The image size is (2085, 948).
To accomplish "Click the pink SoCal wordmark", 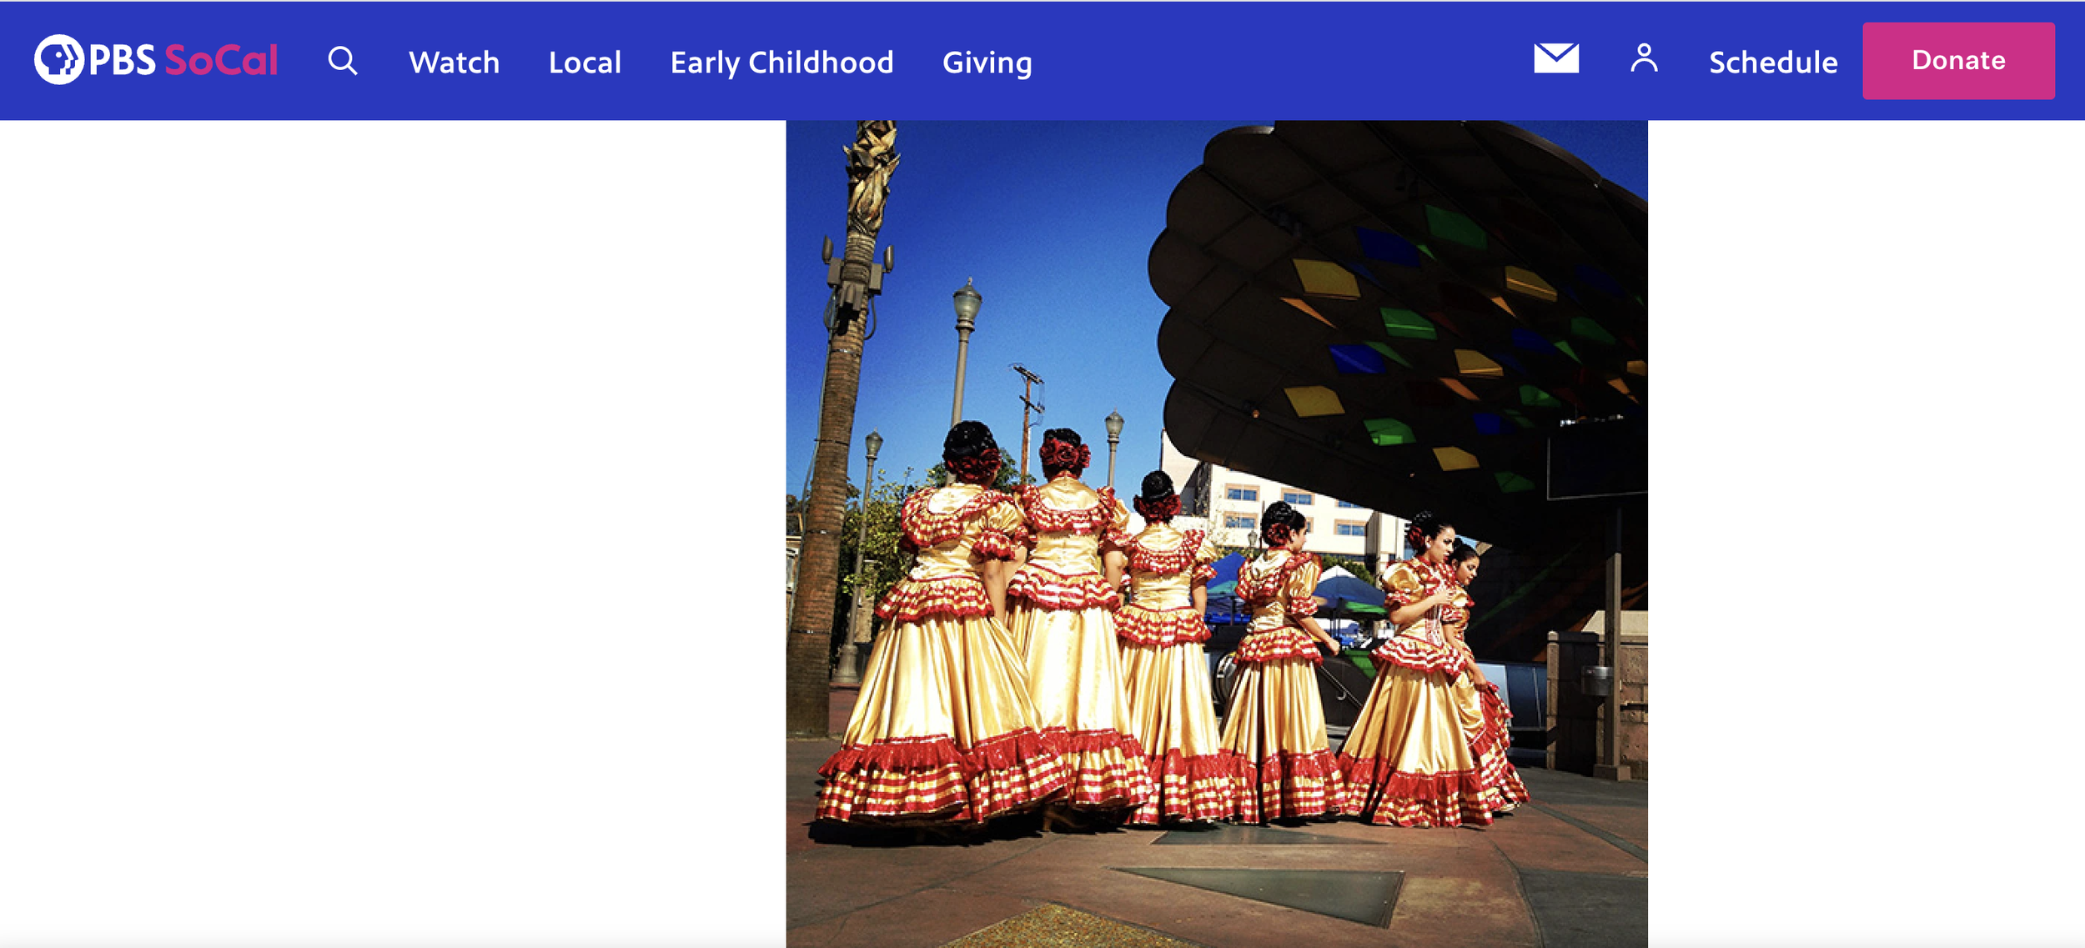I will point(221,61).
